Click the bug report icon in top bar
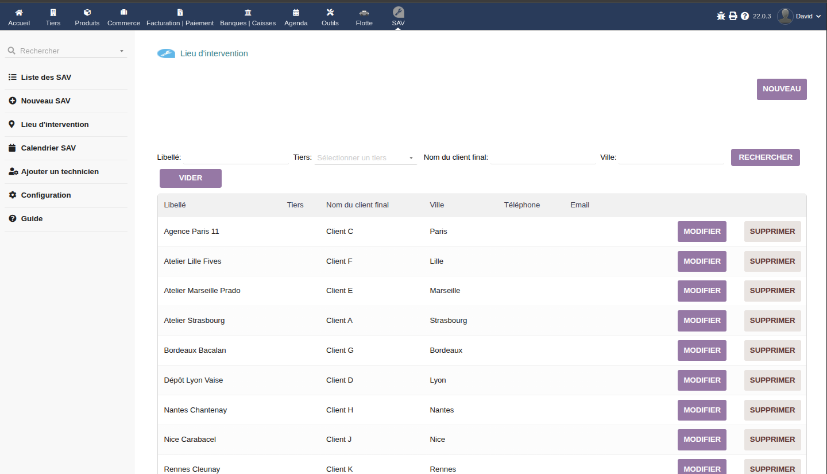Viewport: 827px width, 474px height. pos(721,16)
